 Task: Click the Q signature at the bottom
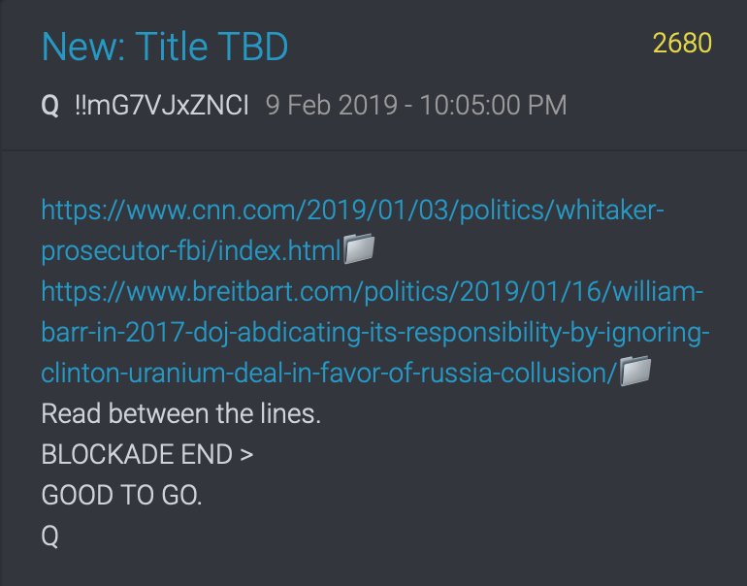(50, 537)
